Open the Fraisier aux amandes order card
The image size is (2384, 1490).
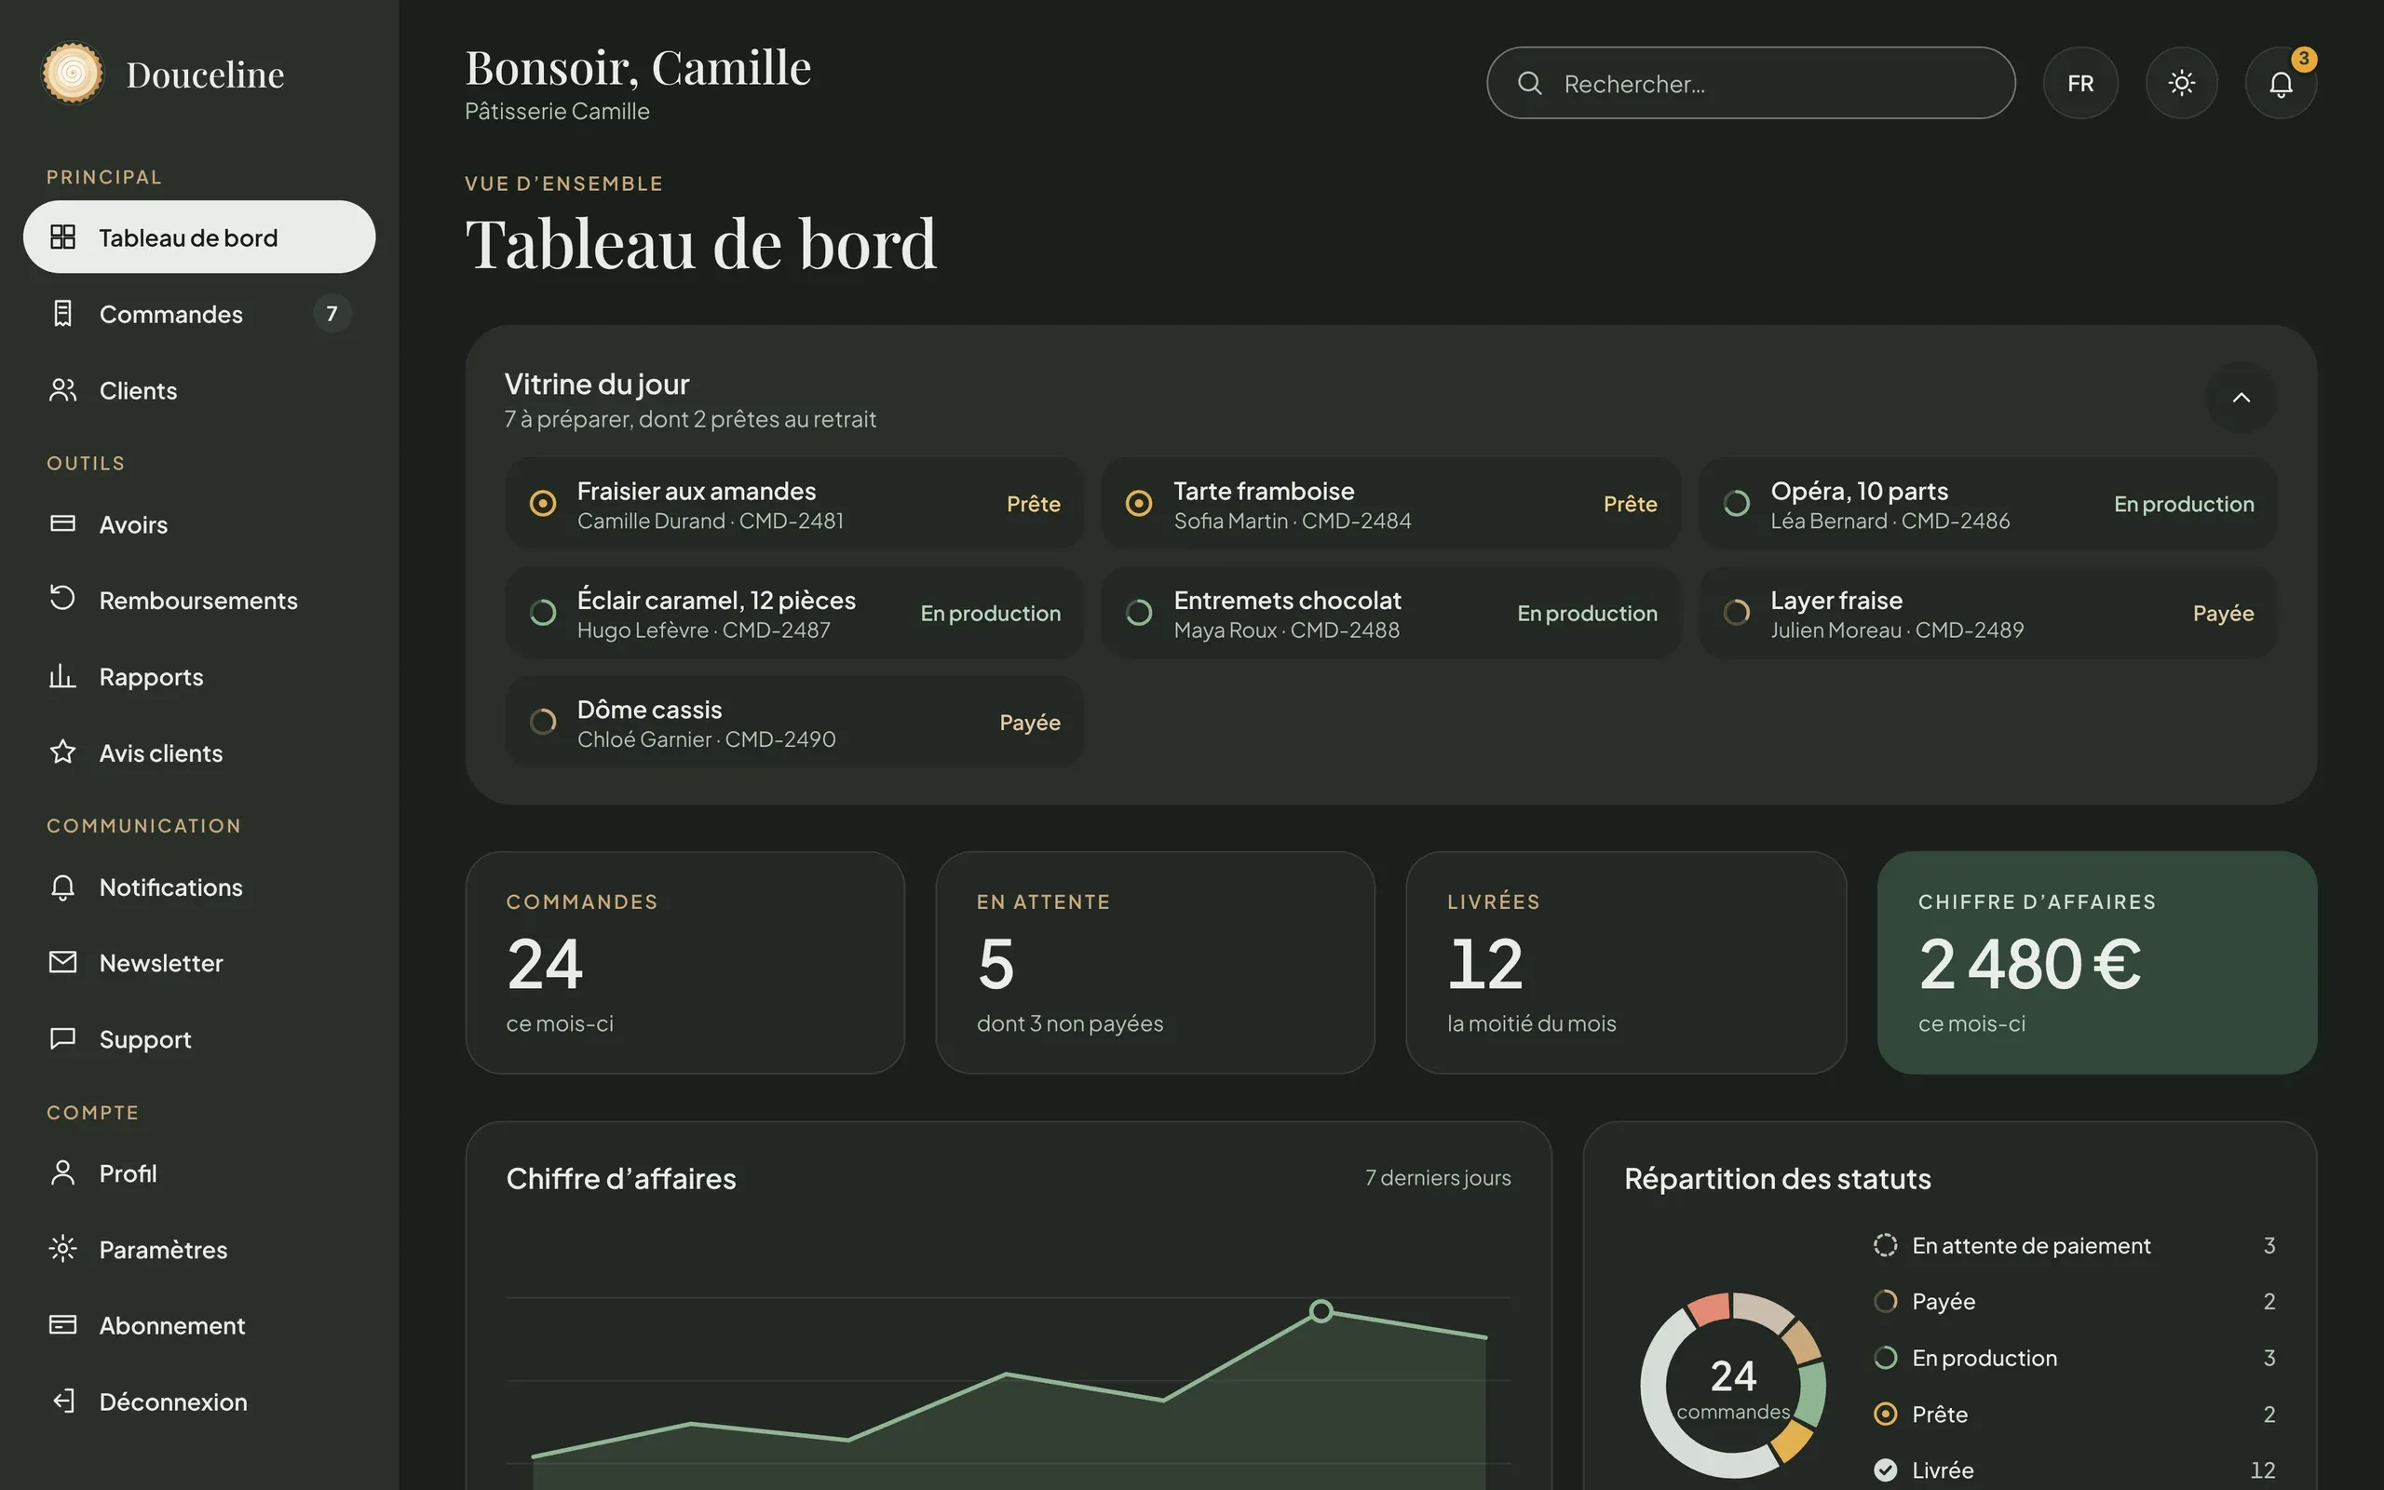pos(794,504)
